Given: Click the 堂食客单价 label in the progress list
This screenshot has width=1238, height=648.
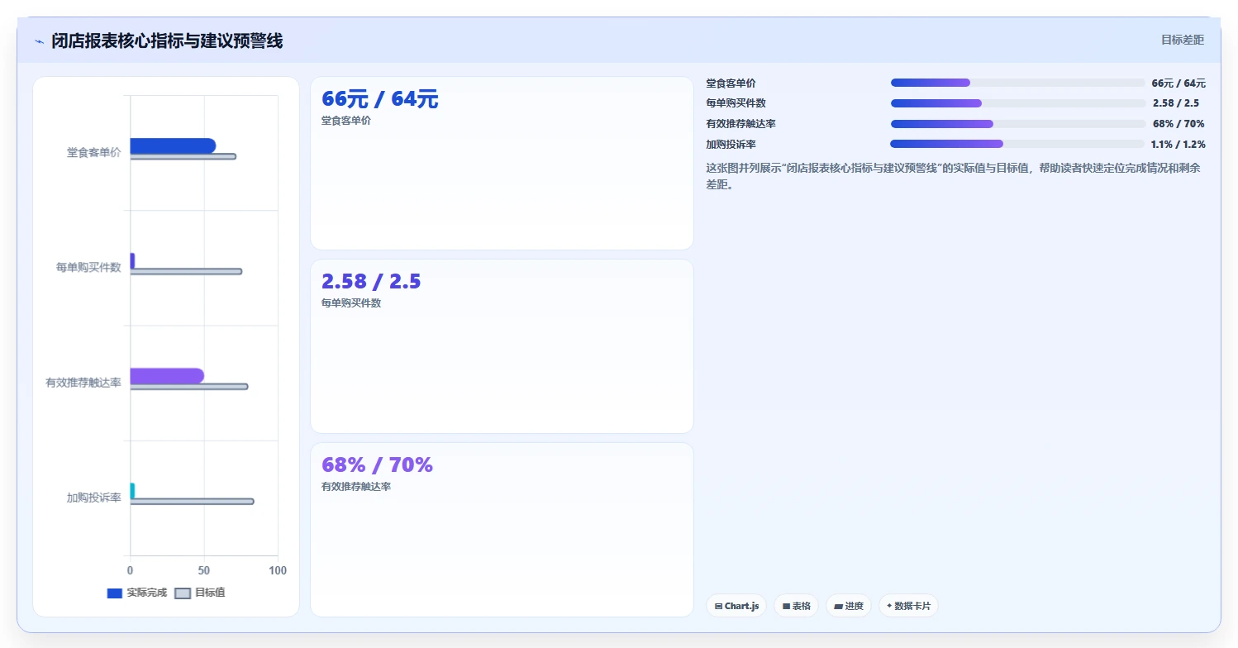Looking at the screenshot, I should (x=731, y=83).
